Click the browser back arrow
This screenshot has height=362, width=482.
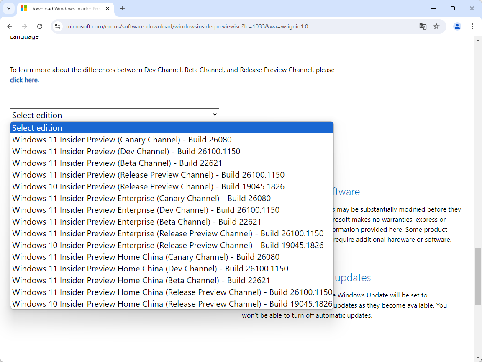[x=10, y=26]
